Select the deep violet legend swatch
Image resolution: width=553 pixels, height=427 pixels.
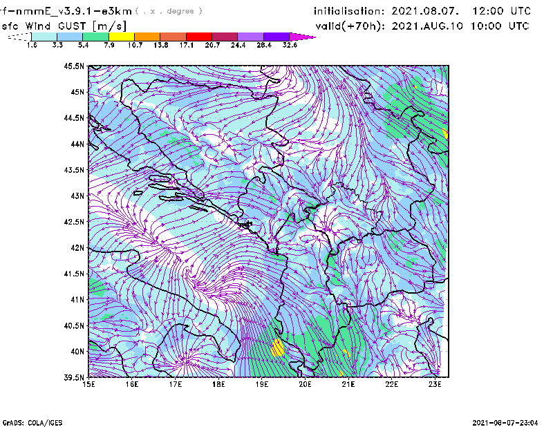(276, 37)
